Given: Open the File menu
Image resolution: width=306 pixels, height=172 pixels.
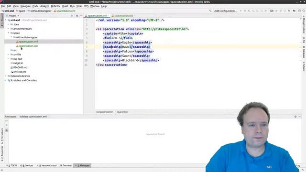Looking at the screenshot, I should tap(3, 6).
